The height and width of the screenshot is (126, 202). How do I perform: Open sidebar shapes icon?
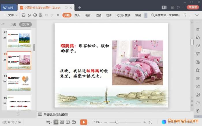198,46
